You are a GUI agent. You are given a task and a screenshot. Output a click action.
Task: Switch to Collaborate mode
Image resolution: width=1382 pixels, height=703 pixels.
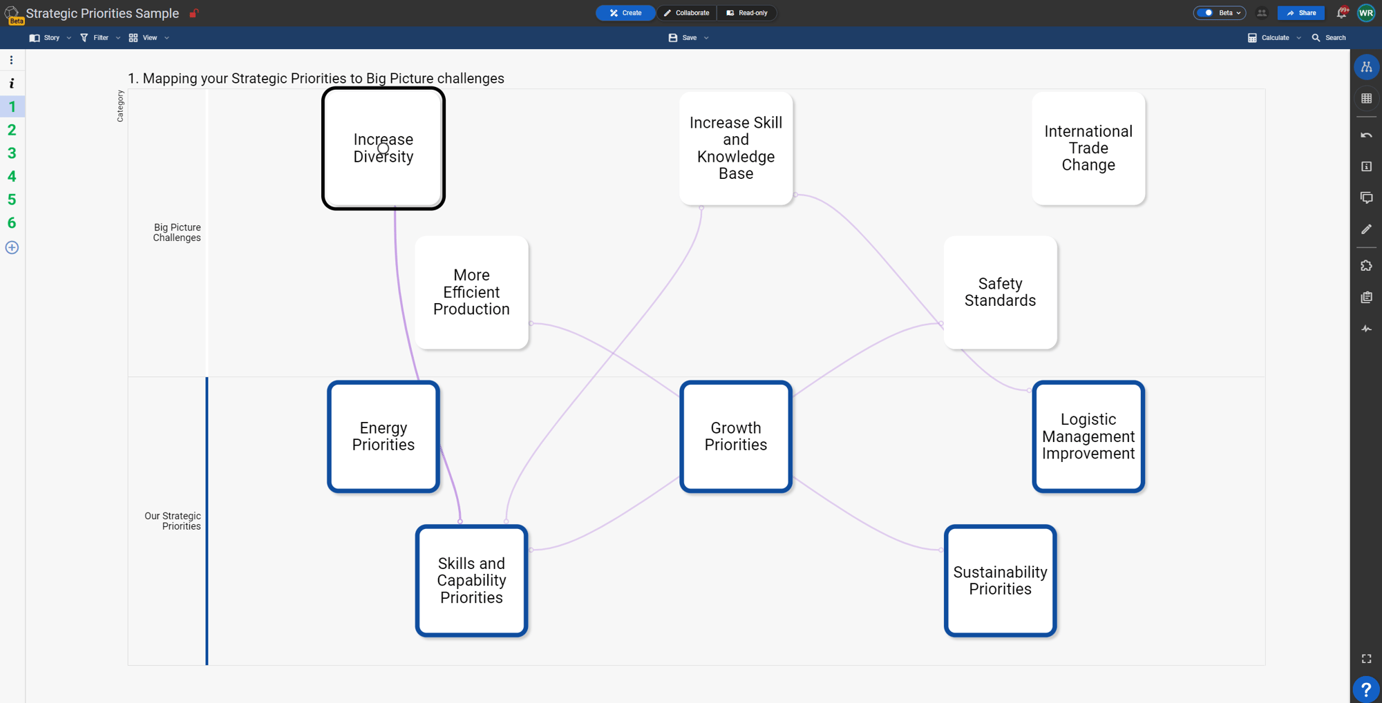coord(686,13)
